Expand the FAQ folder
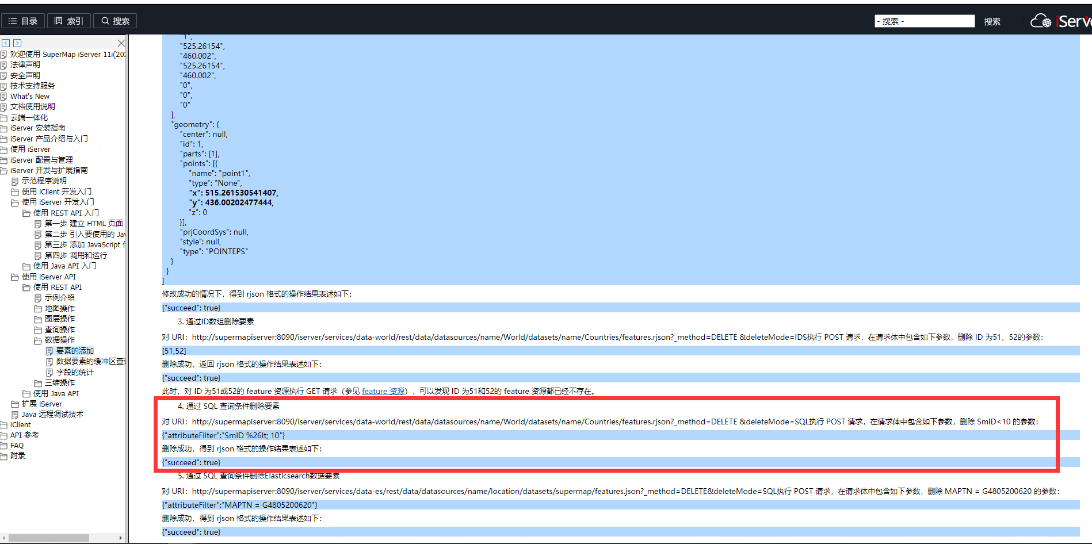The image size is (1092, 544). click(3, 446)
